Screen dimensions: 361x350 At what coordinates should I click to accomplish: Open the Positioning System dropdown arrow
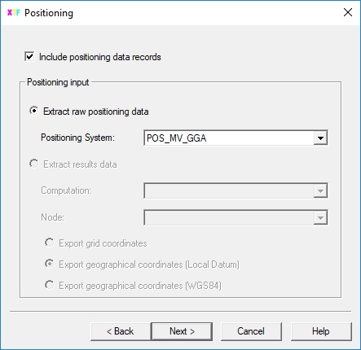320,138
